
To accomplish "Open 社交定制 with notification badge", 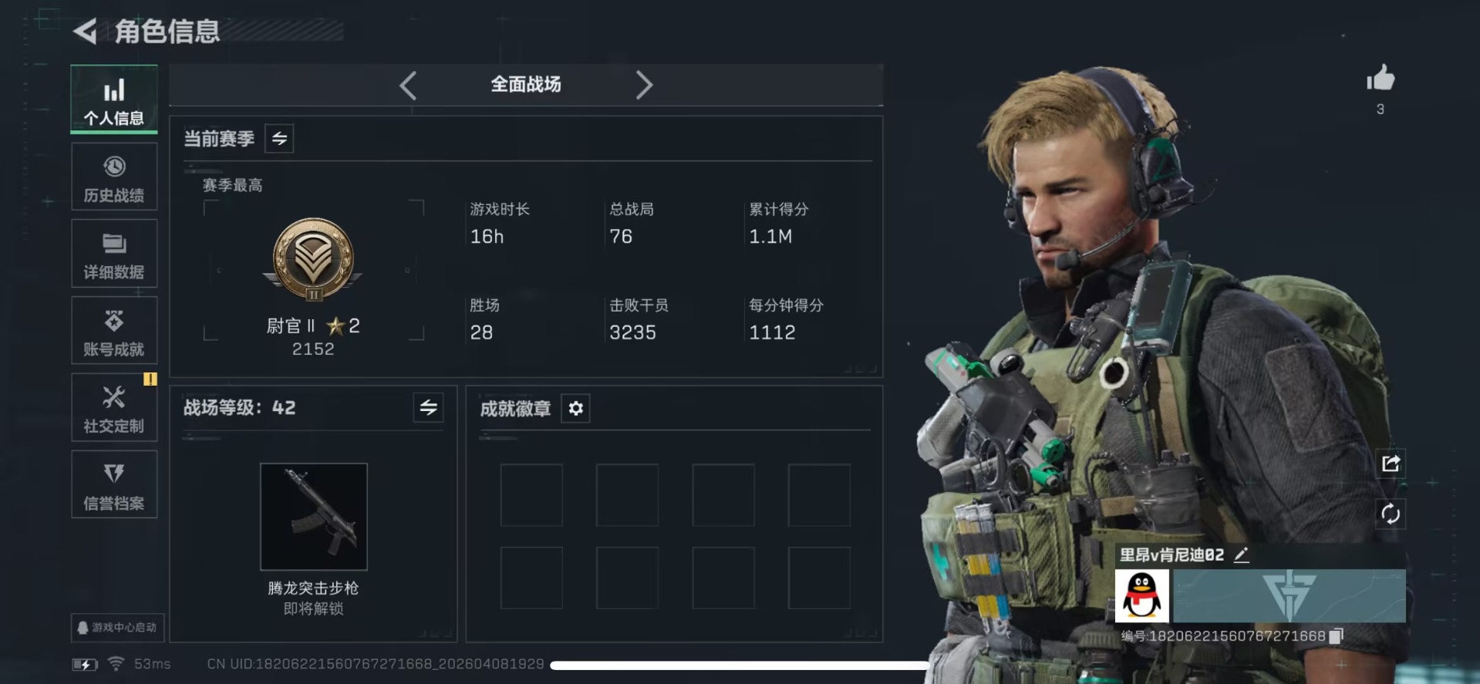I will click(114, 408).
